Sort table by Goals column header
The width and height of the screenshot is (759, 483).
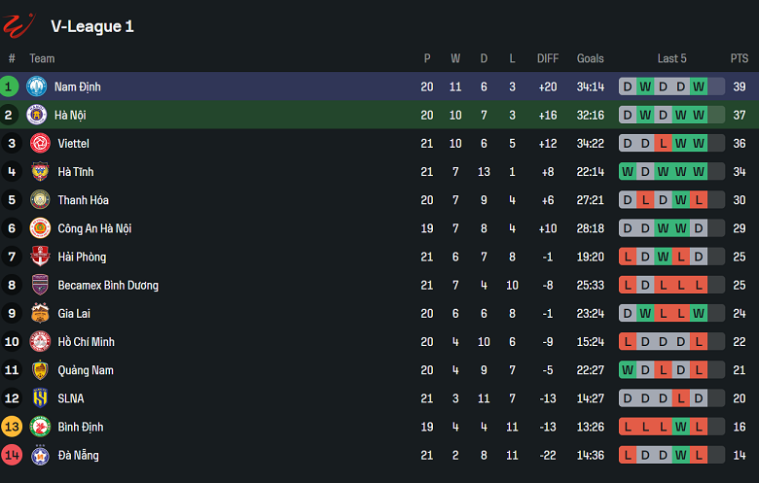(590, 58)
